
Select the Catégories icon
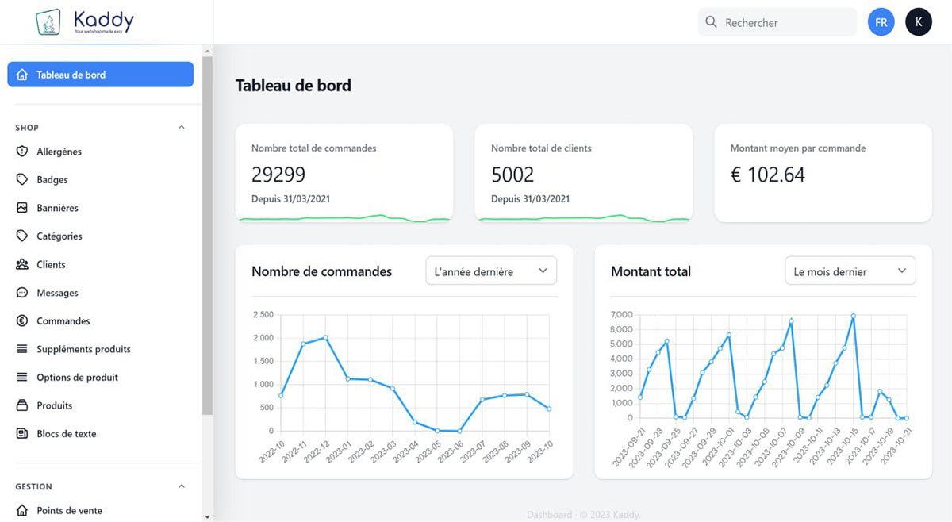(x=22, y=236)
